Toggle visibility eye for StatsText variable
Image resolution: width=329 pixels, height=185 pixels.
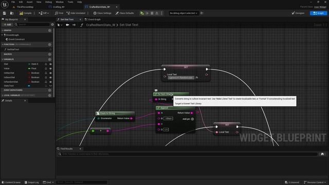(50, 86)
